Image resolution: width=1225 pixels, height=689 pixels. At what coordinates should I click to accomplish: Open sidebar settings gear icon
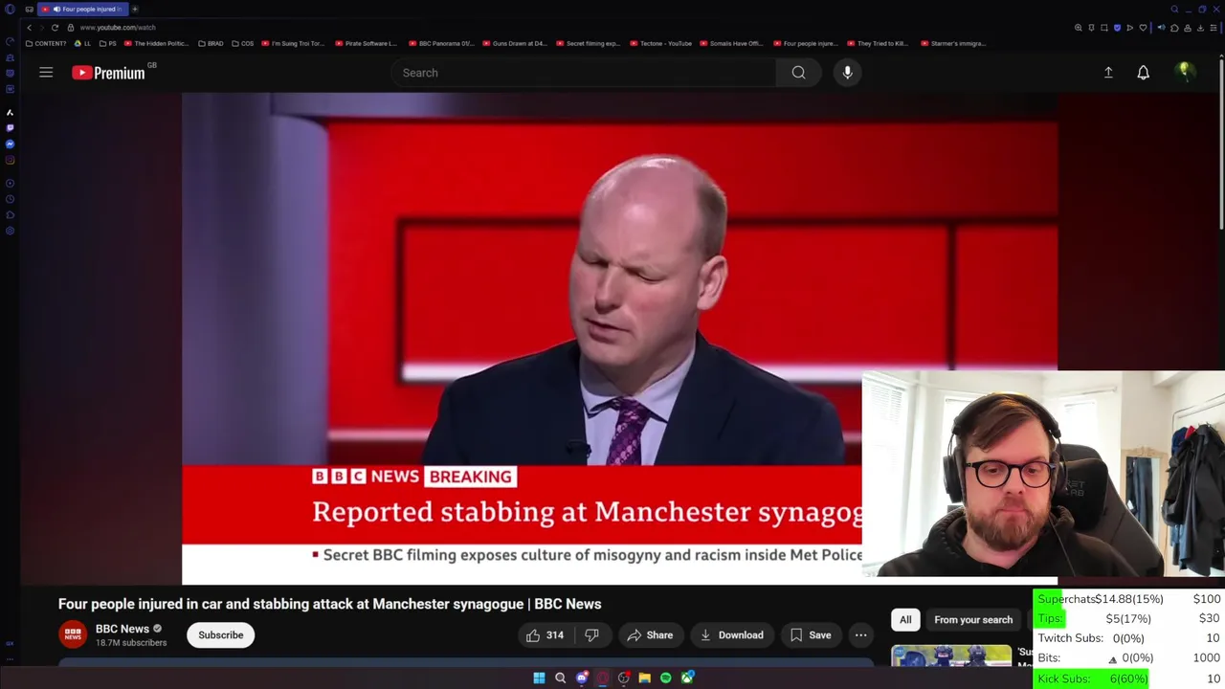tap(10, 231)
